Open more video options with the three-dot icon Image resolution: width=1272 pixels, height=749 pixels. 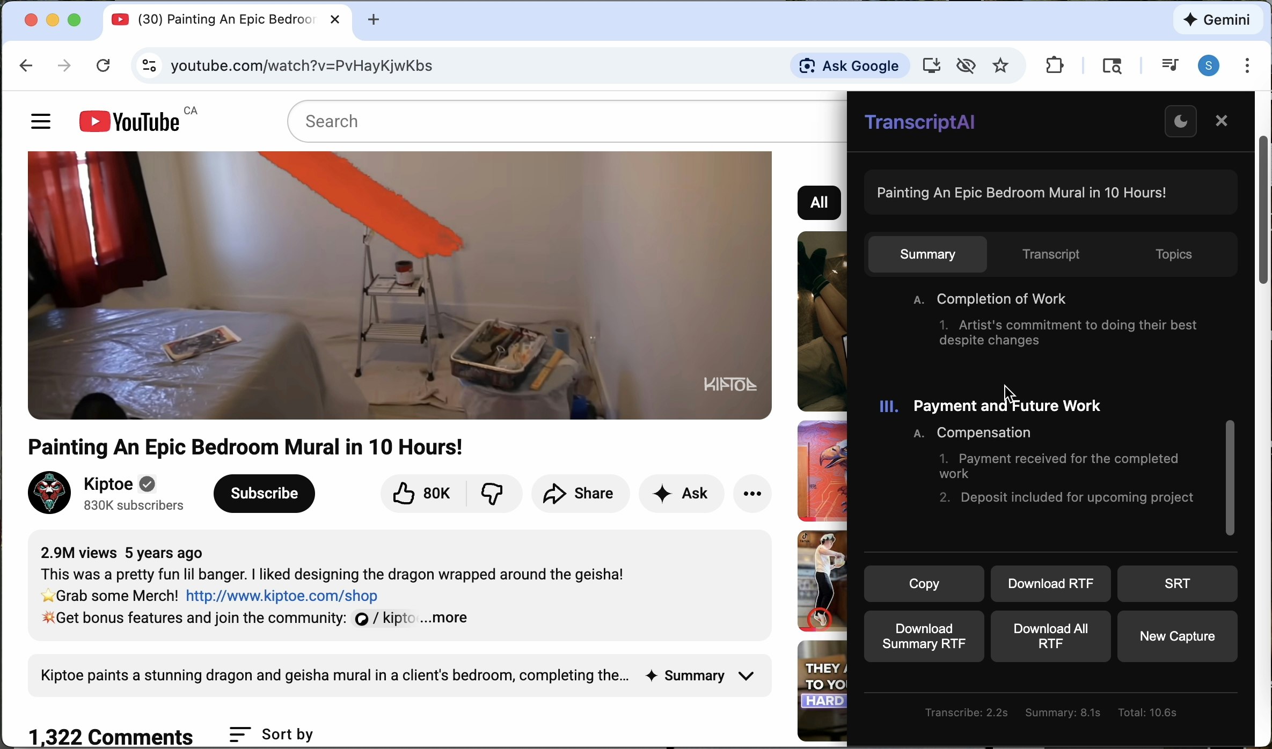click(x=751, y=493)
